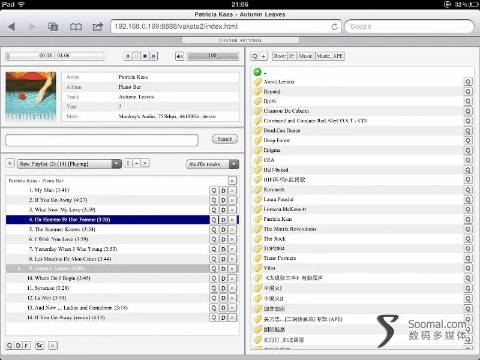Viewport: 480px width, 360px height.
Task: Tap the Sc button below the playlist
Action: 40,346
